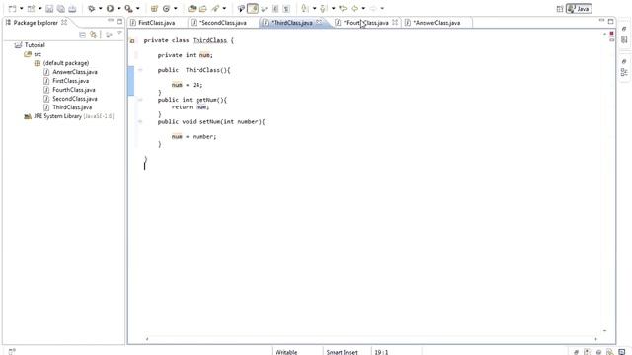Click the Print toolbar icon
The height and width of the screenshot is (355, 632).
[72, 9]
